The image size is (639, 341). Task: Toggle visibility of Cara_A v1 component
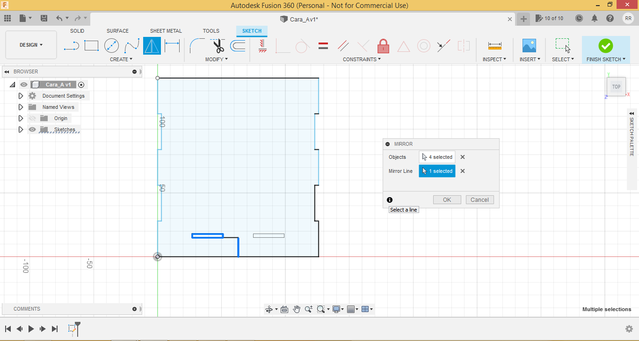pyautogui.click(x=24, y=85)
